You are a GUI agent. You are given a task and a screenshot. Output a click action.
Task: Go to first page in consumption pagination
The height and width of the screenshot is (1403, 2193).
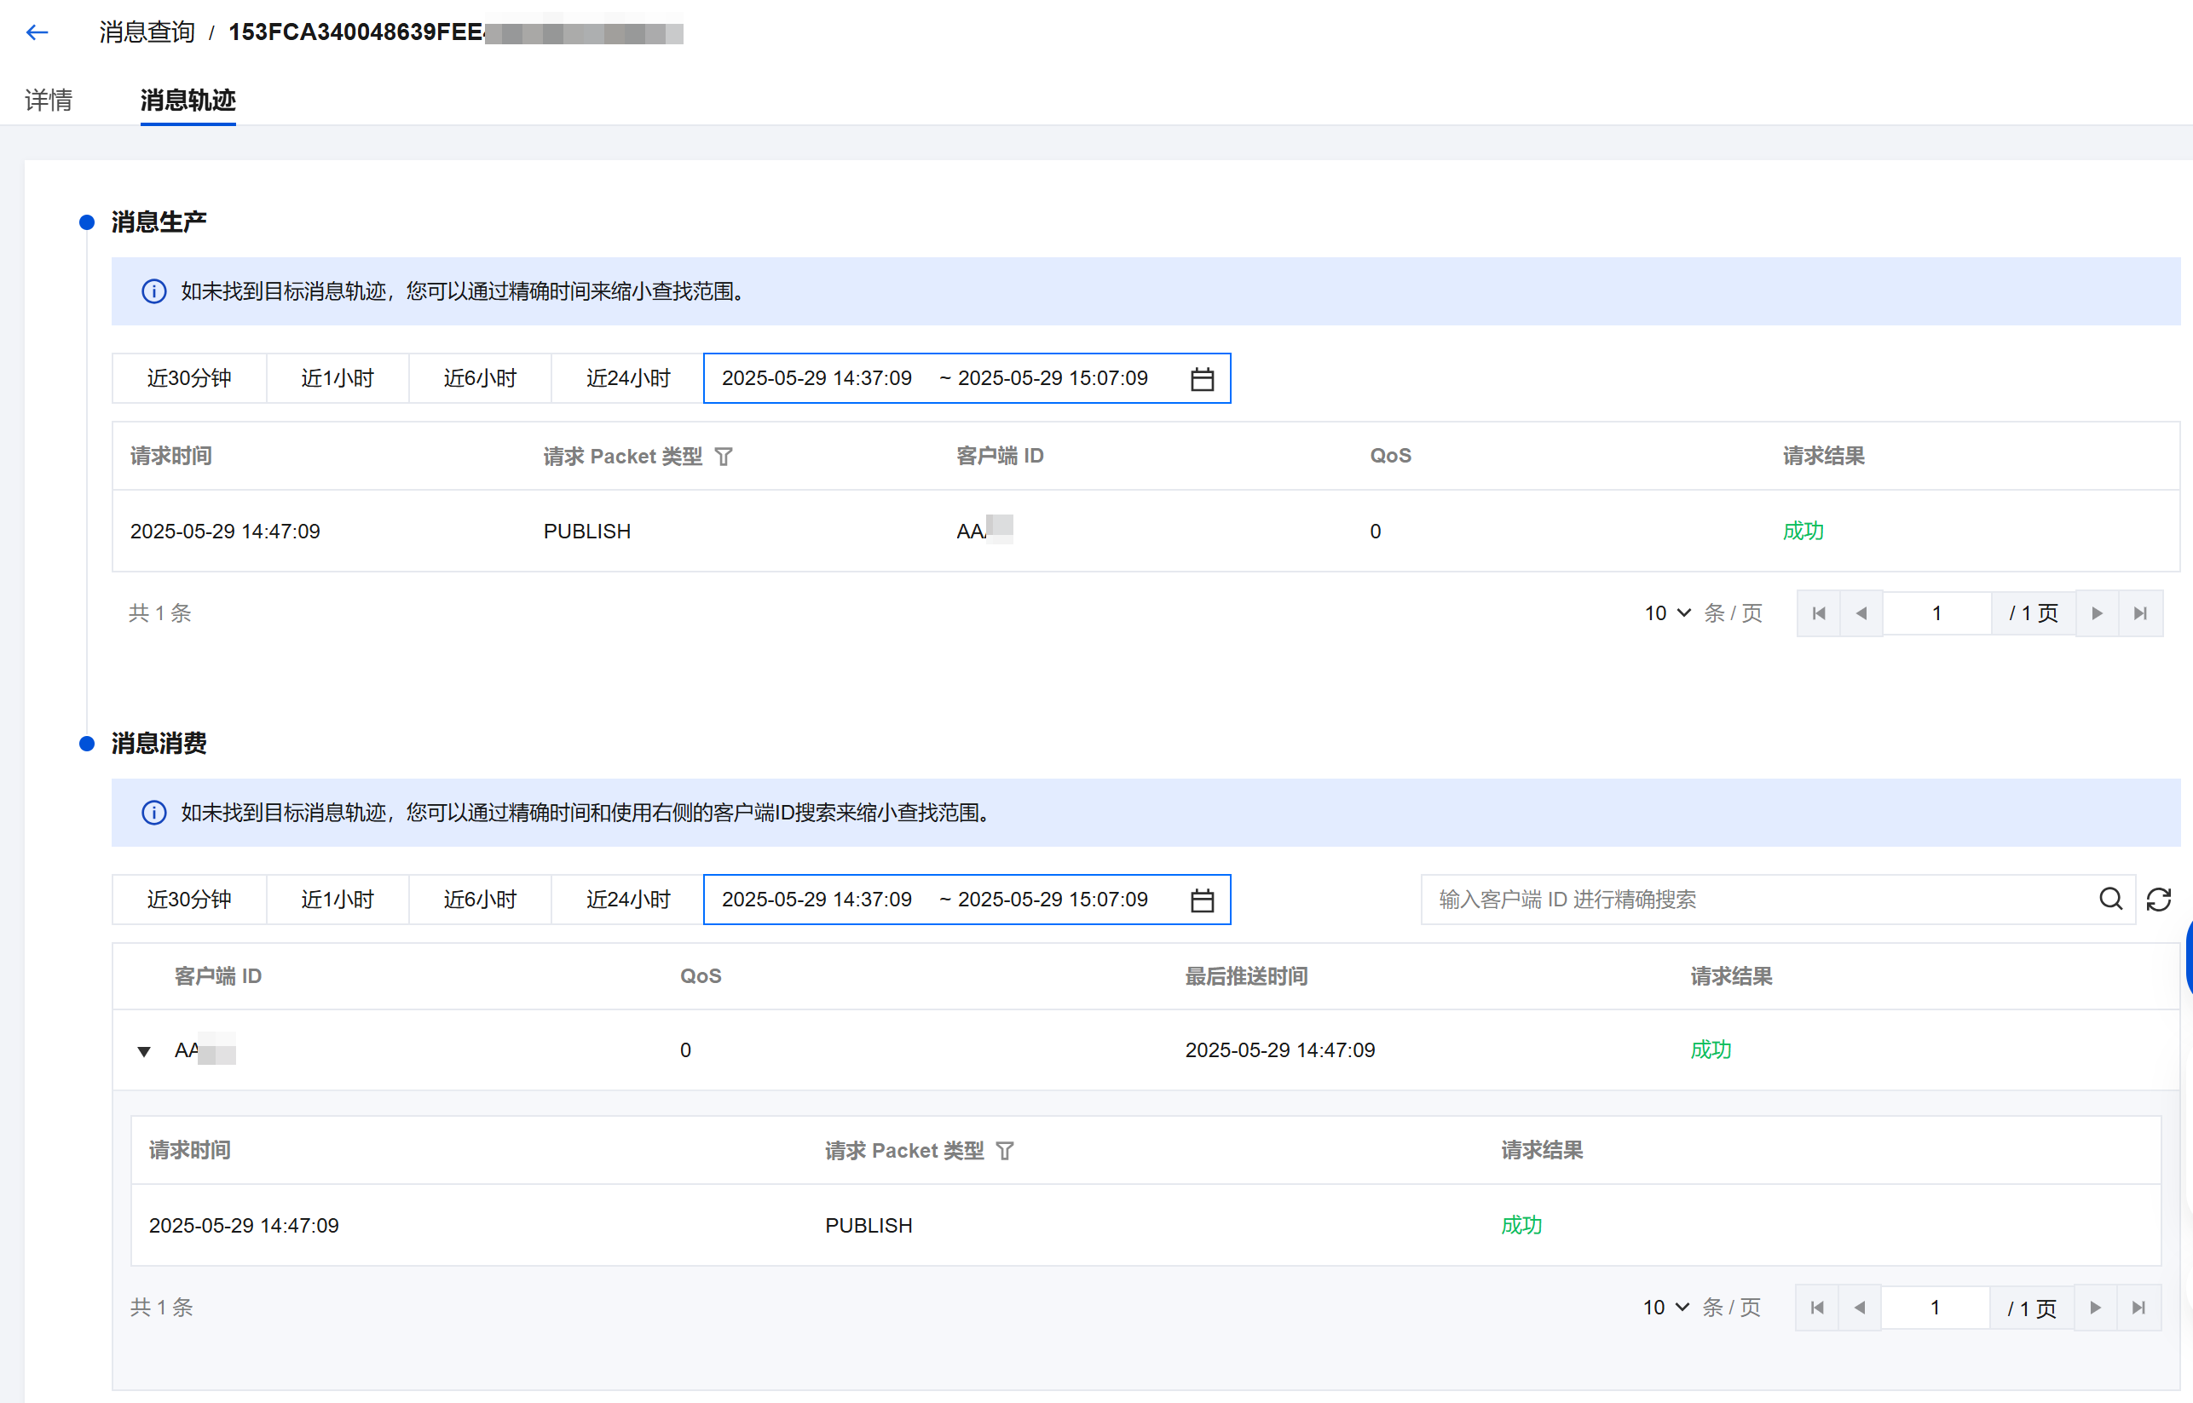coord(1816,1308)
